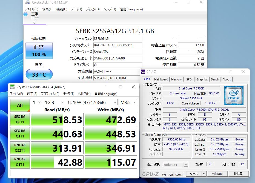This screenshot has height=183, width=255.
Task: Open プロファイル(P) menu in CrystalDiskMark
Action: coord(50,94)
